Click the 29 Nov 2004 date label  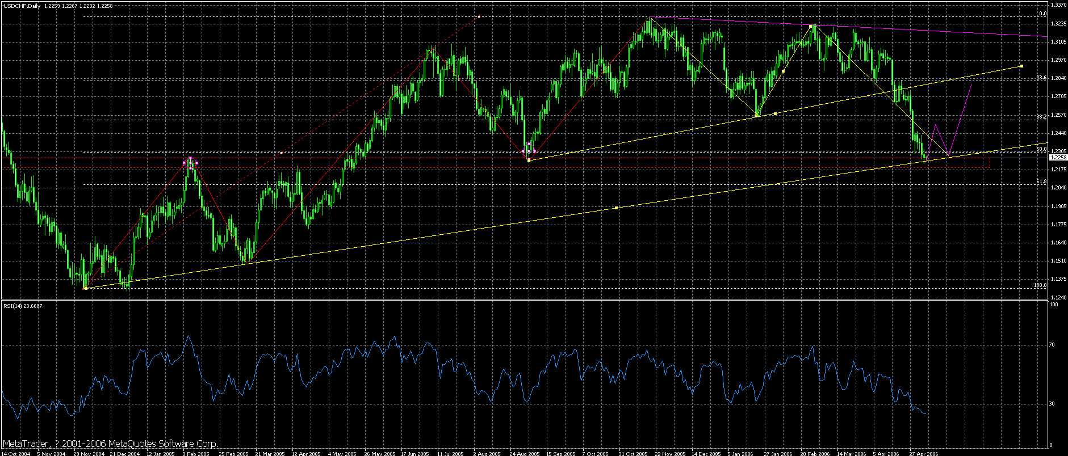tap(89, 453)
